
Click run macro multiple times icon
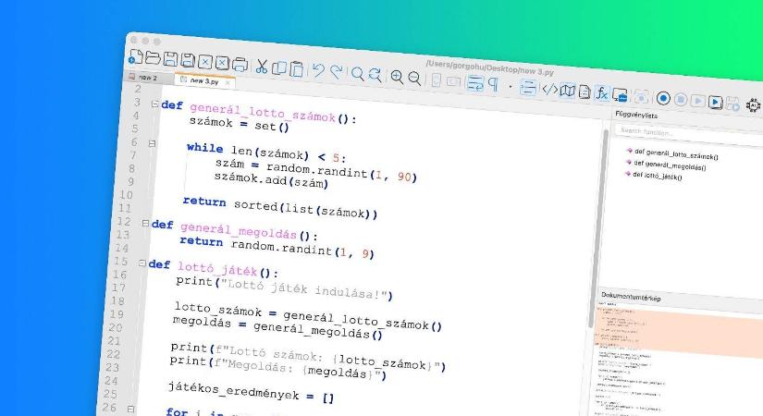click(x=715, y=103)
